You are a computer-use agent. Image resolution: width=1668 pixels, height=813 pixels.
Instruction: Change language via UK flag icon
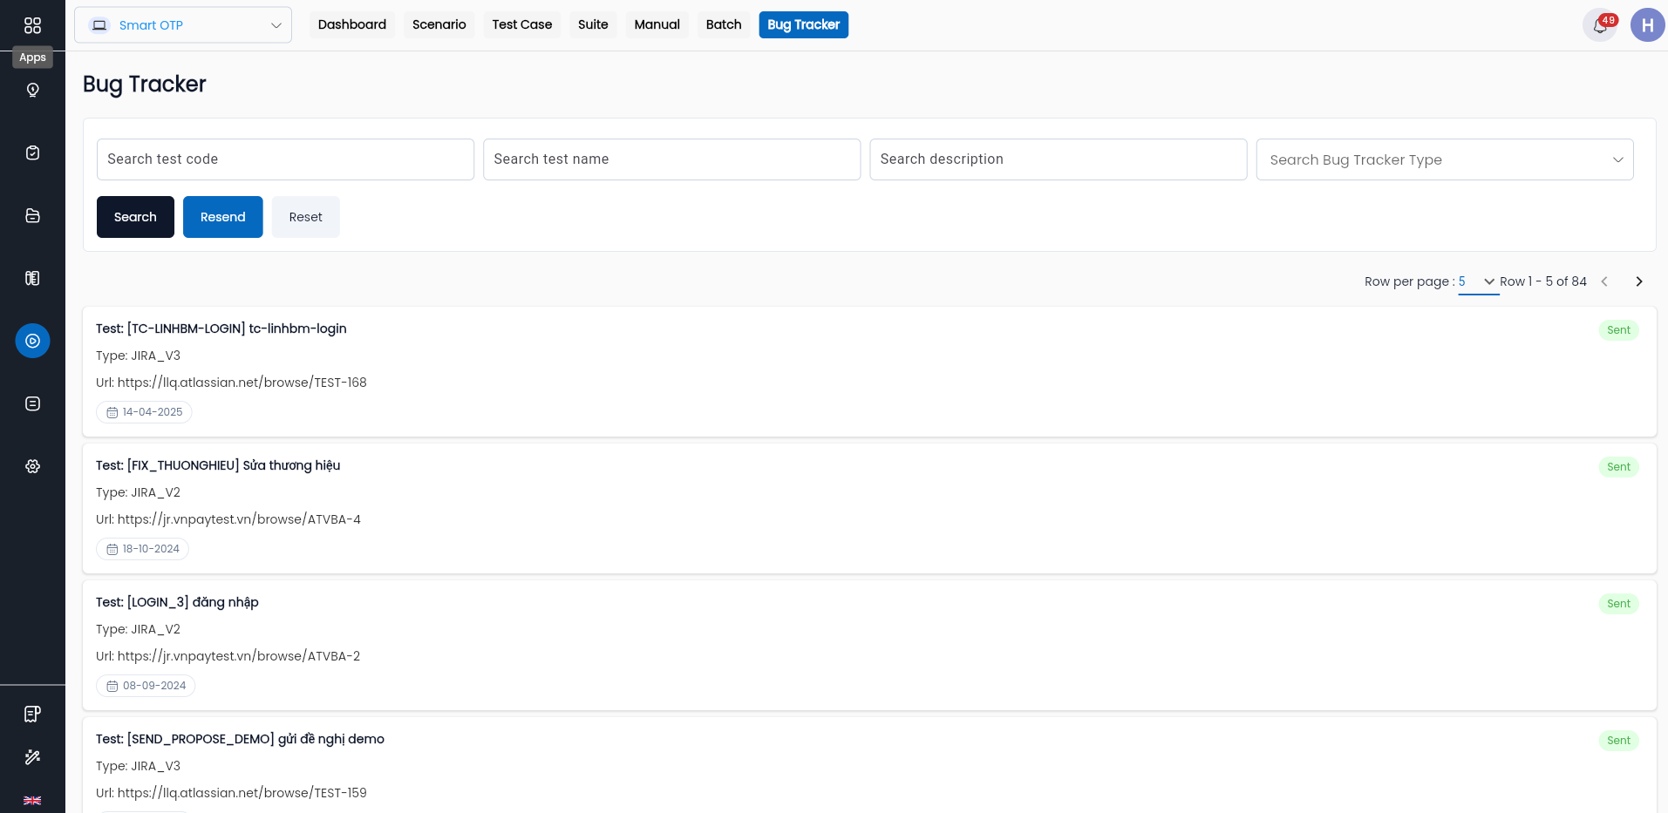(32, 800)
